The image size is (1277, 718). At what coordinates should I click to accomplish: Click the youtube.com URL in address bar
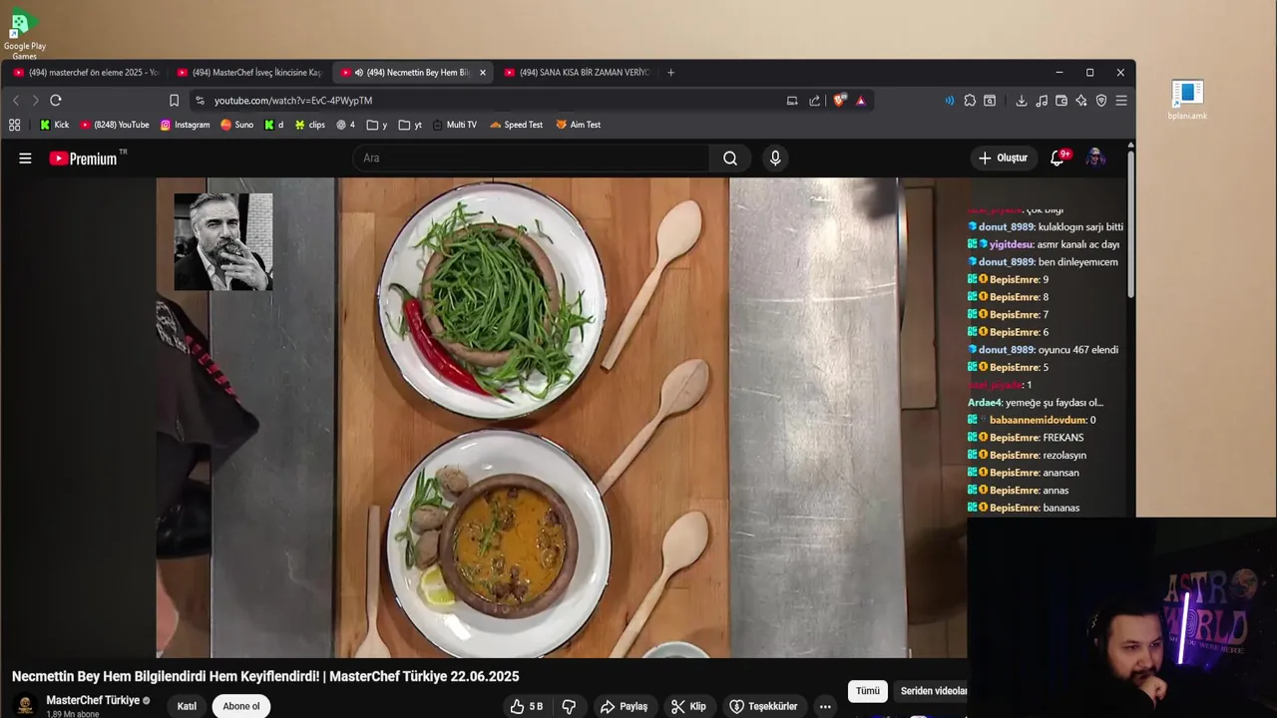click(x=293, y=100)
